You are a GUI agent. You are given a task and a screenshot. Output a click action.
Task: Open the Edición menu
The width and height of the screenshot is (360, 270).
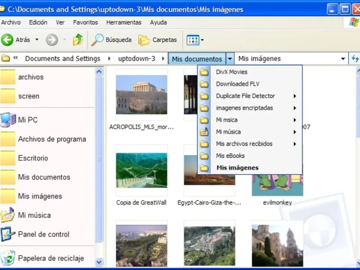pyautogui.click(x=38, y=22)
